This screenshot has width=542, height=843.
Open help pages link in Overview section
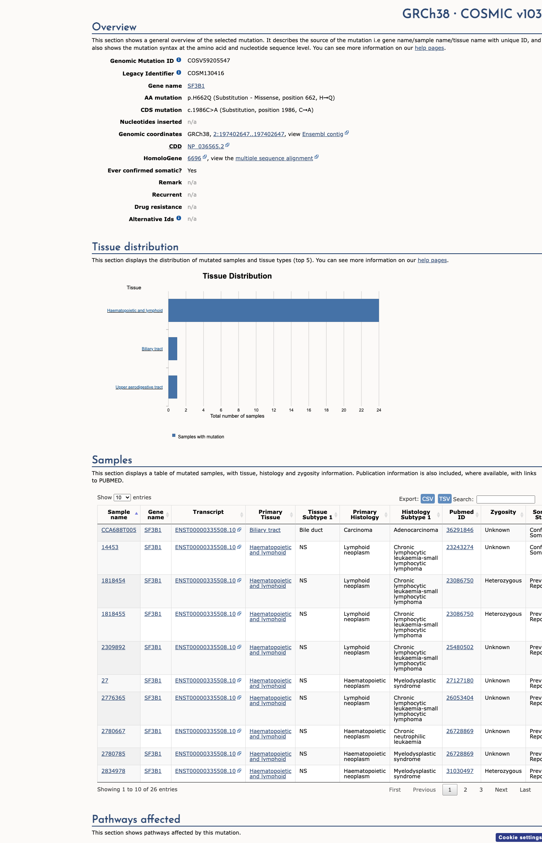429,48
